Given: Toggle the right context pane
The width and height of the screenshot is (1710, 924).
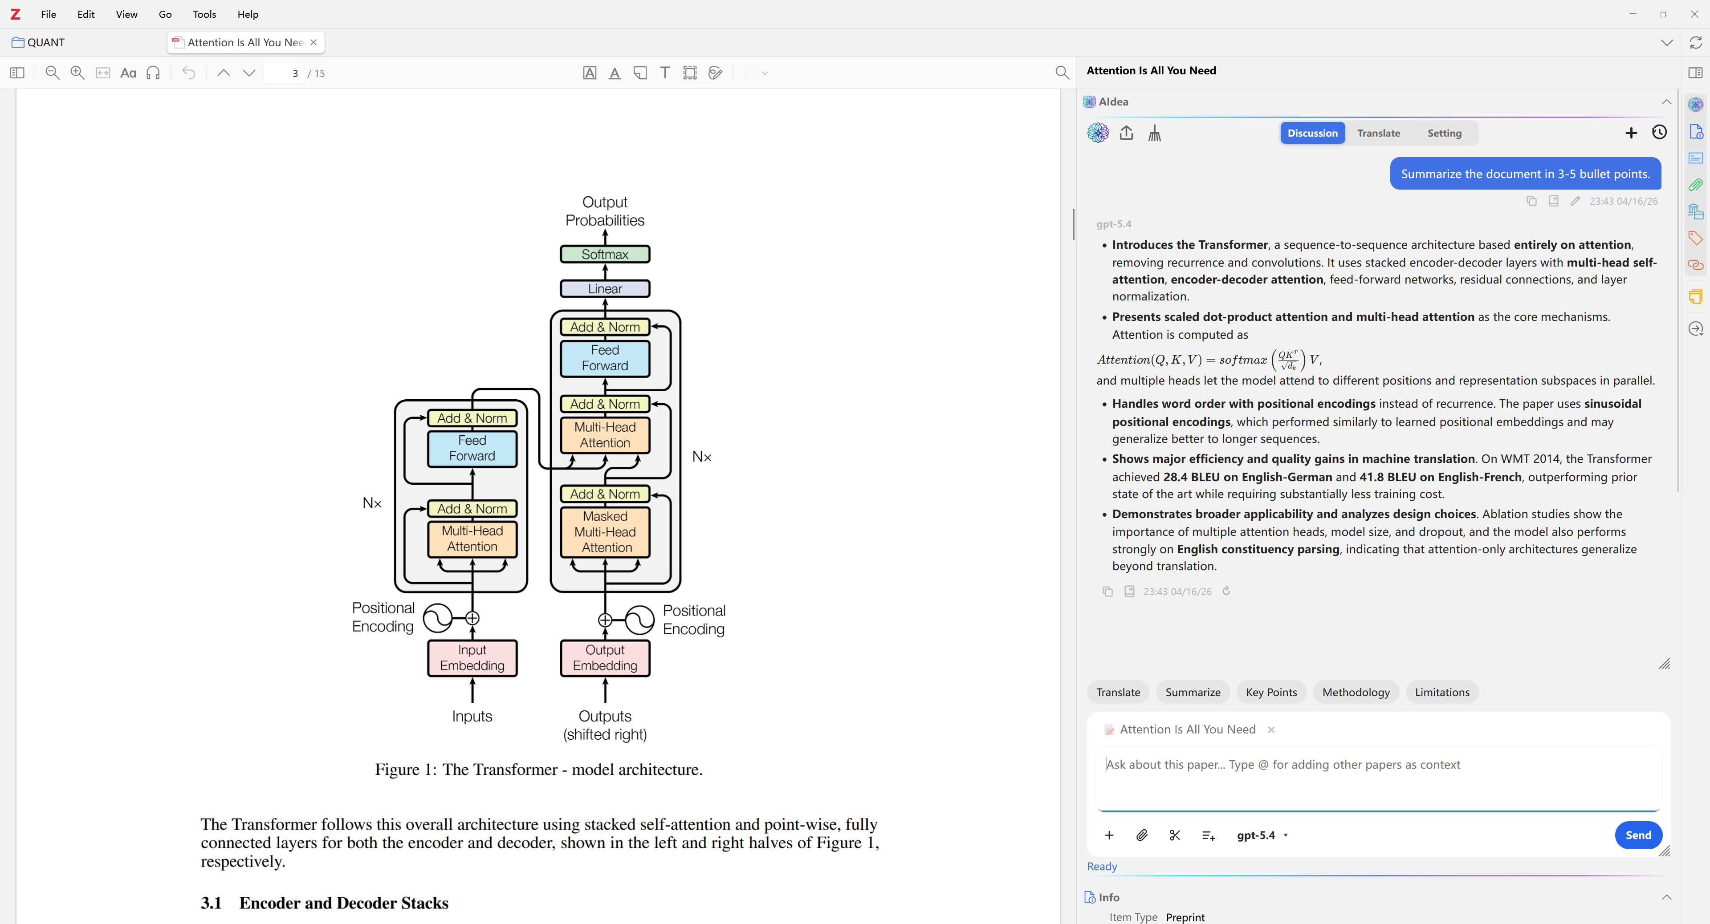Looking at the screenshot, I should tap(1696, 73).
